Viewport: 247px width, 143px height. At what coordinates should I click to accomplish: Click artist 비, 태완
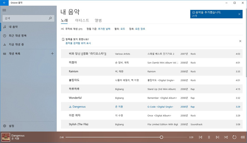(119, 71)
